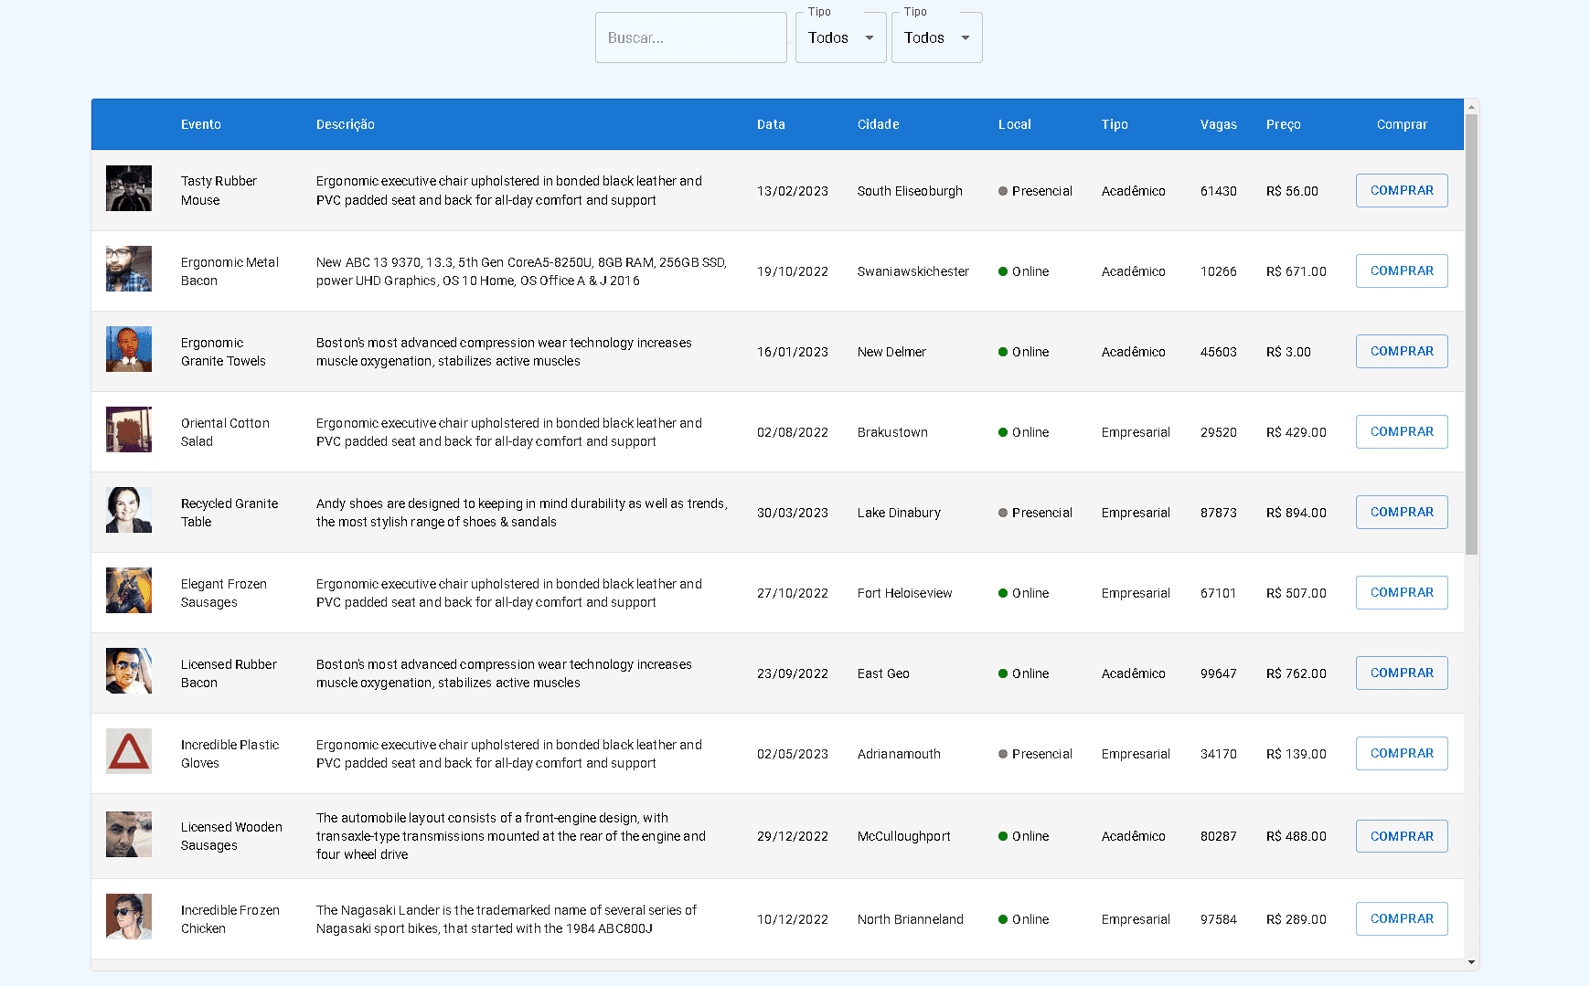Viewport: 1590px width, 986px height.
Task: Open the Licensed Rubber Bacon thumbnail
Action: point(129,671)
